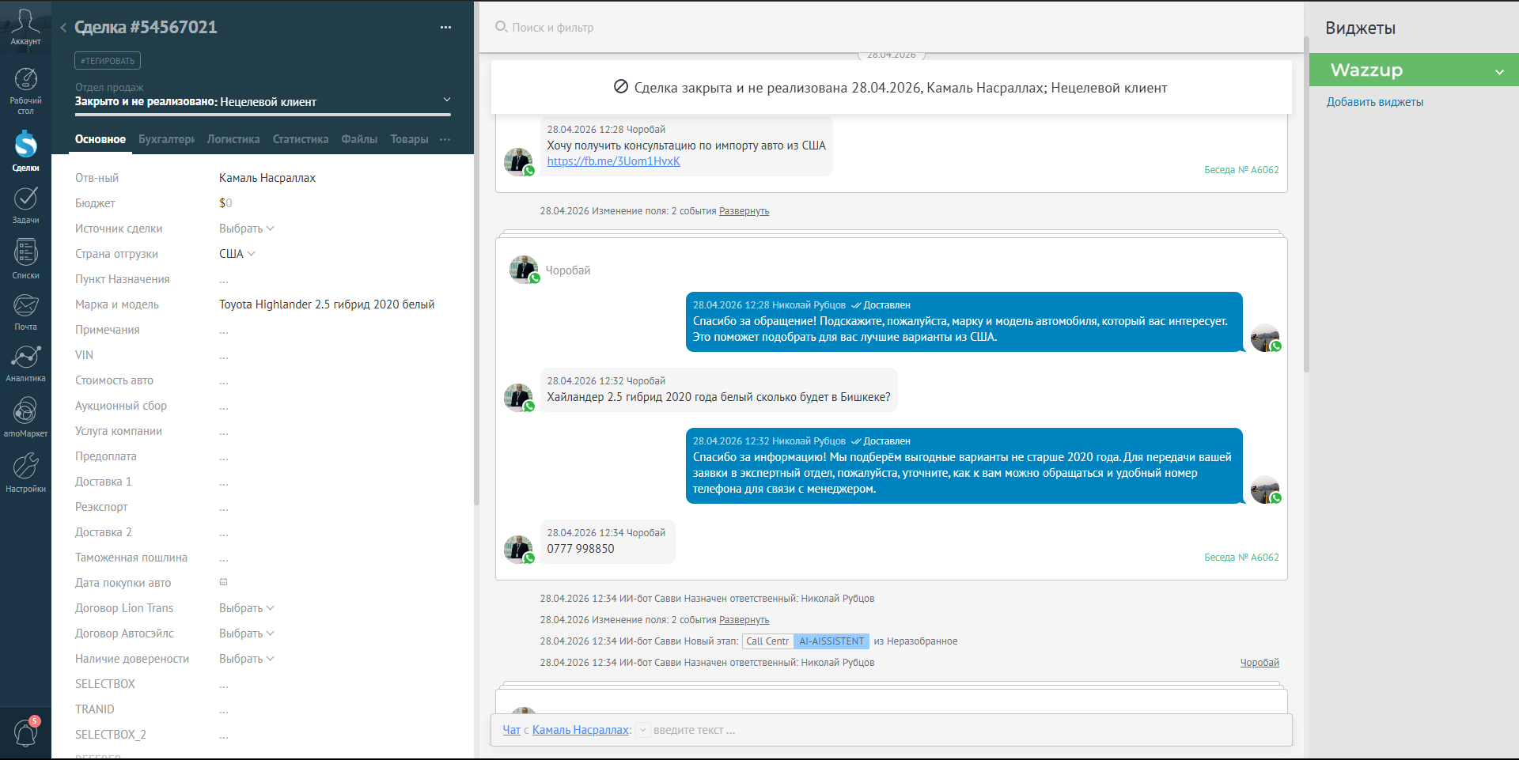Screen dimensions: 1519x760
Task: Click avatar in the Чоробай conversation header
Action: click(x=524, y=269)
